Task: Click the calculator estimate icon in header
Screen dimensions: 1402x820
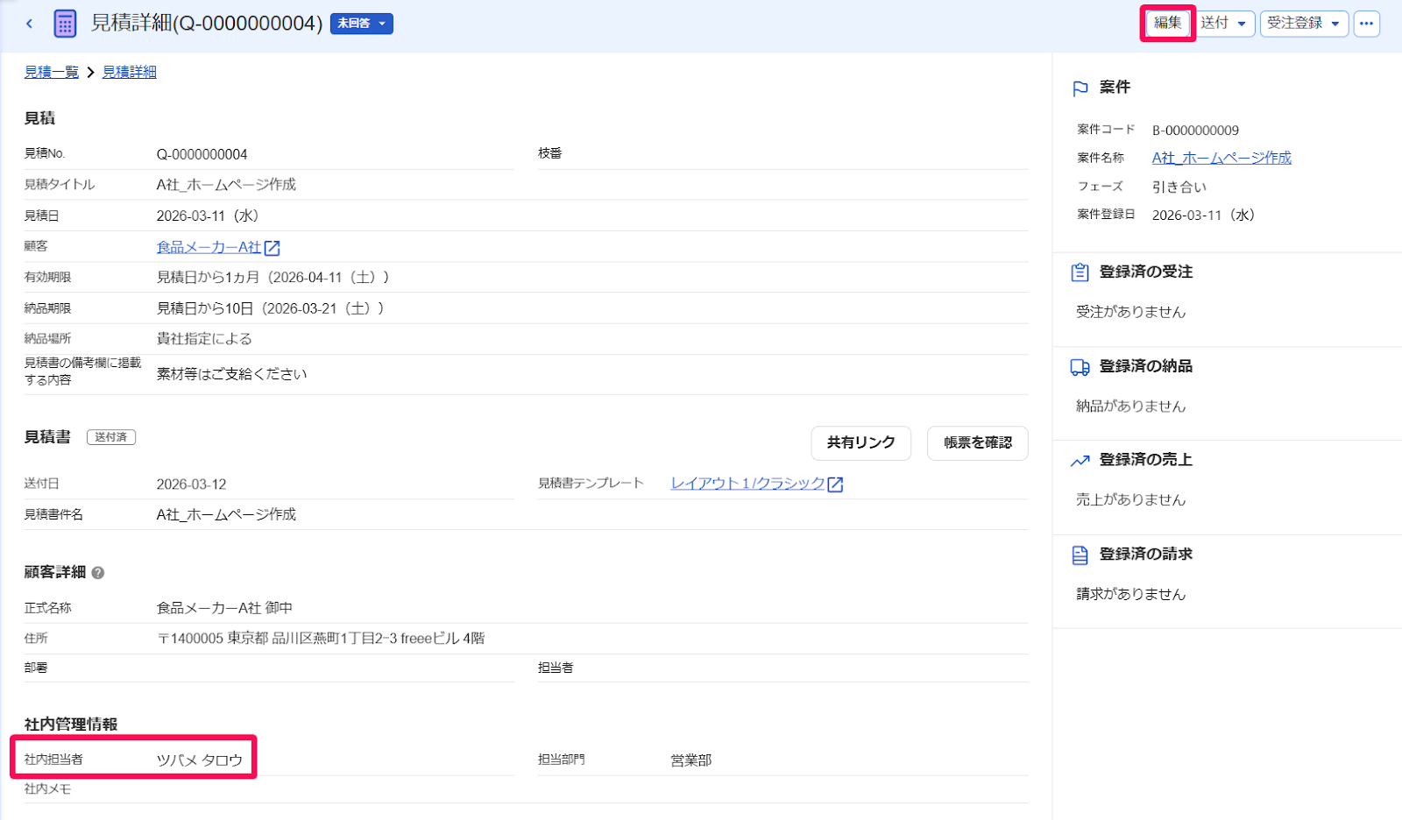Action: tap(65, 24)
